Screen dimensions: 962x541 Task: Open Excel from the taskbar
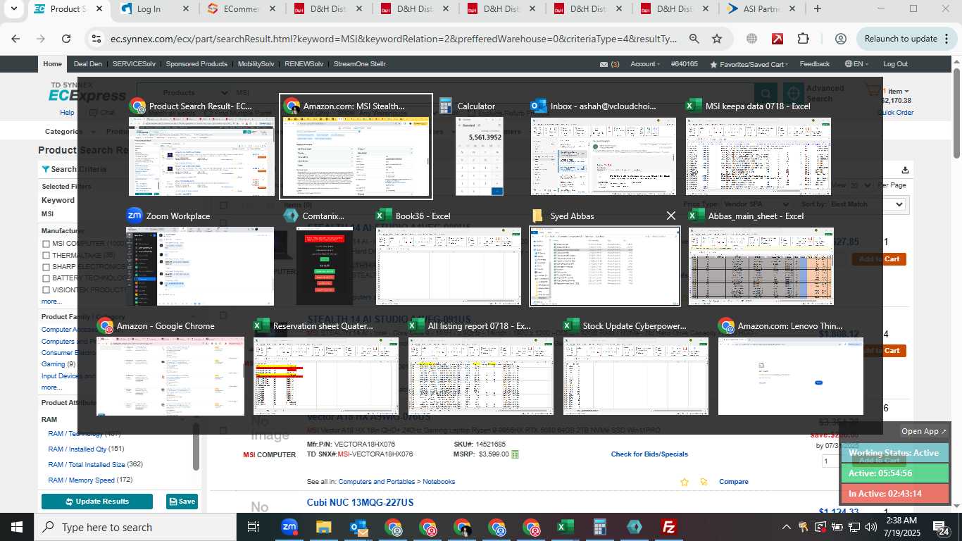tap(565, 527)
